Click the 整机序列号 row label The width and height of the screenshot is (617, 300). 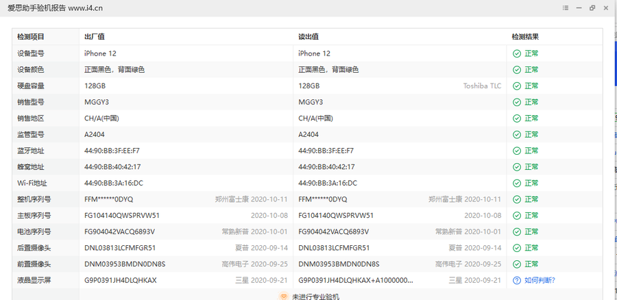pyautogui.click(x=34, y=199)
